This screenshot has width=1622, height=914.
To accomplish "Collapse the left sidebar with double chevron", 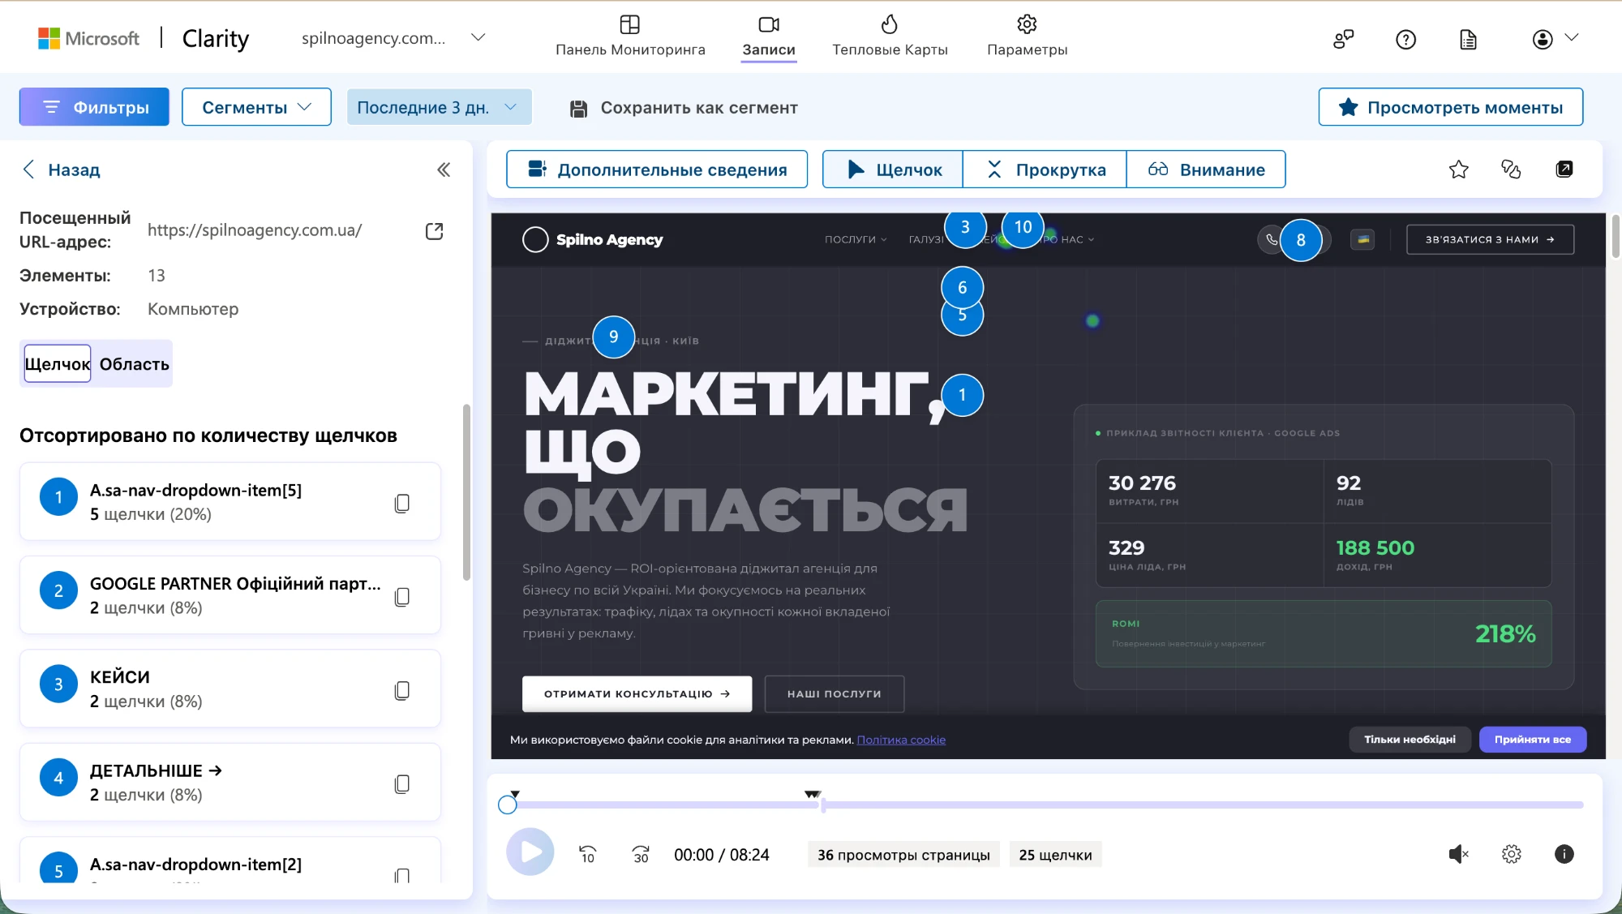I will coord(444,169).
